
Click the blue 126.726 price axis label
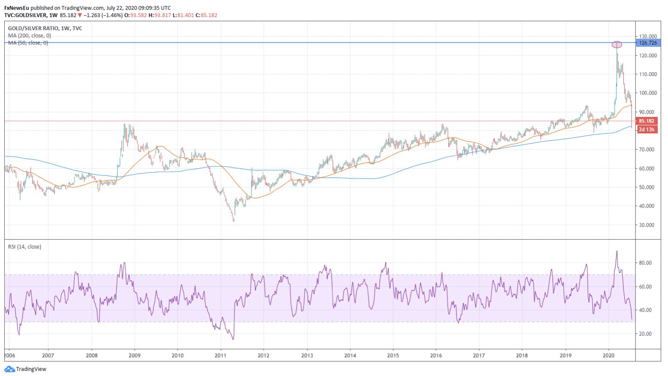tap(648, 43)
